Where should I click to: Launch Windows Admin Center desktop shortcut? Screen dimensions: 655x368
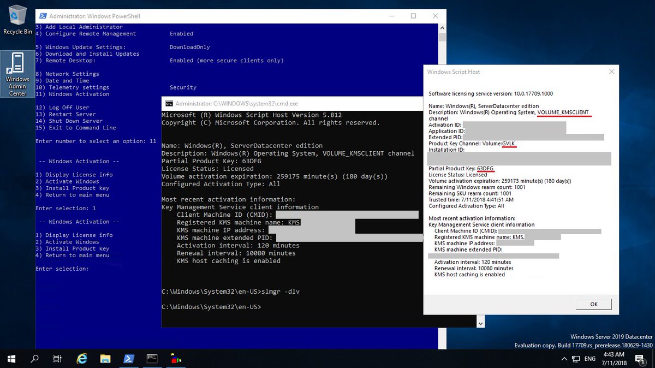pos(17,66)
